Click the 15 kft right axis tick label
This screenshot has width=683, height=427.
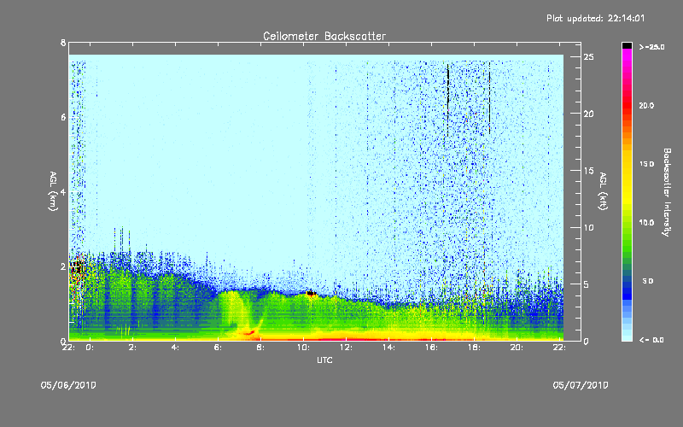coord(589,171)
